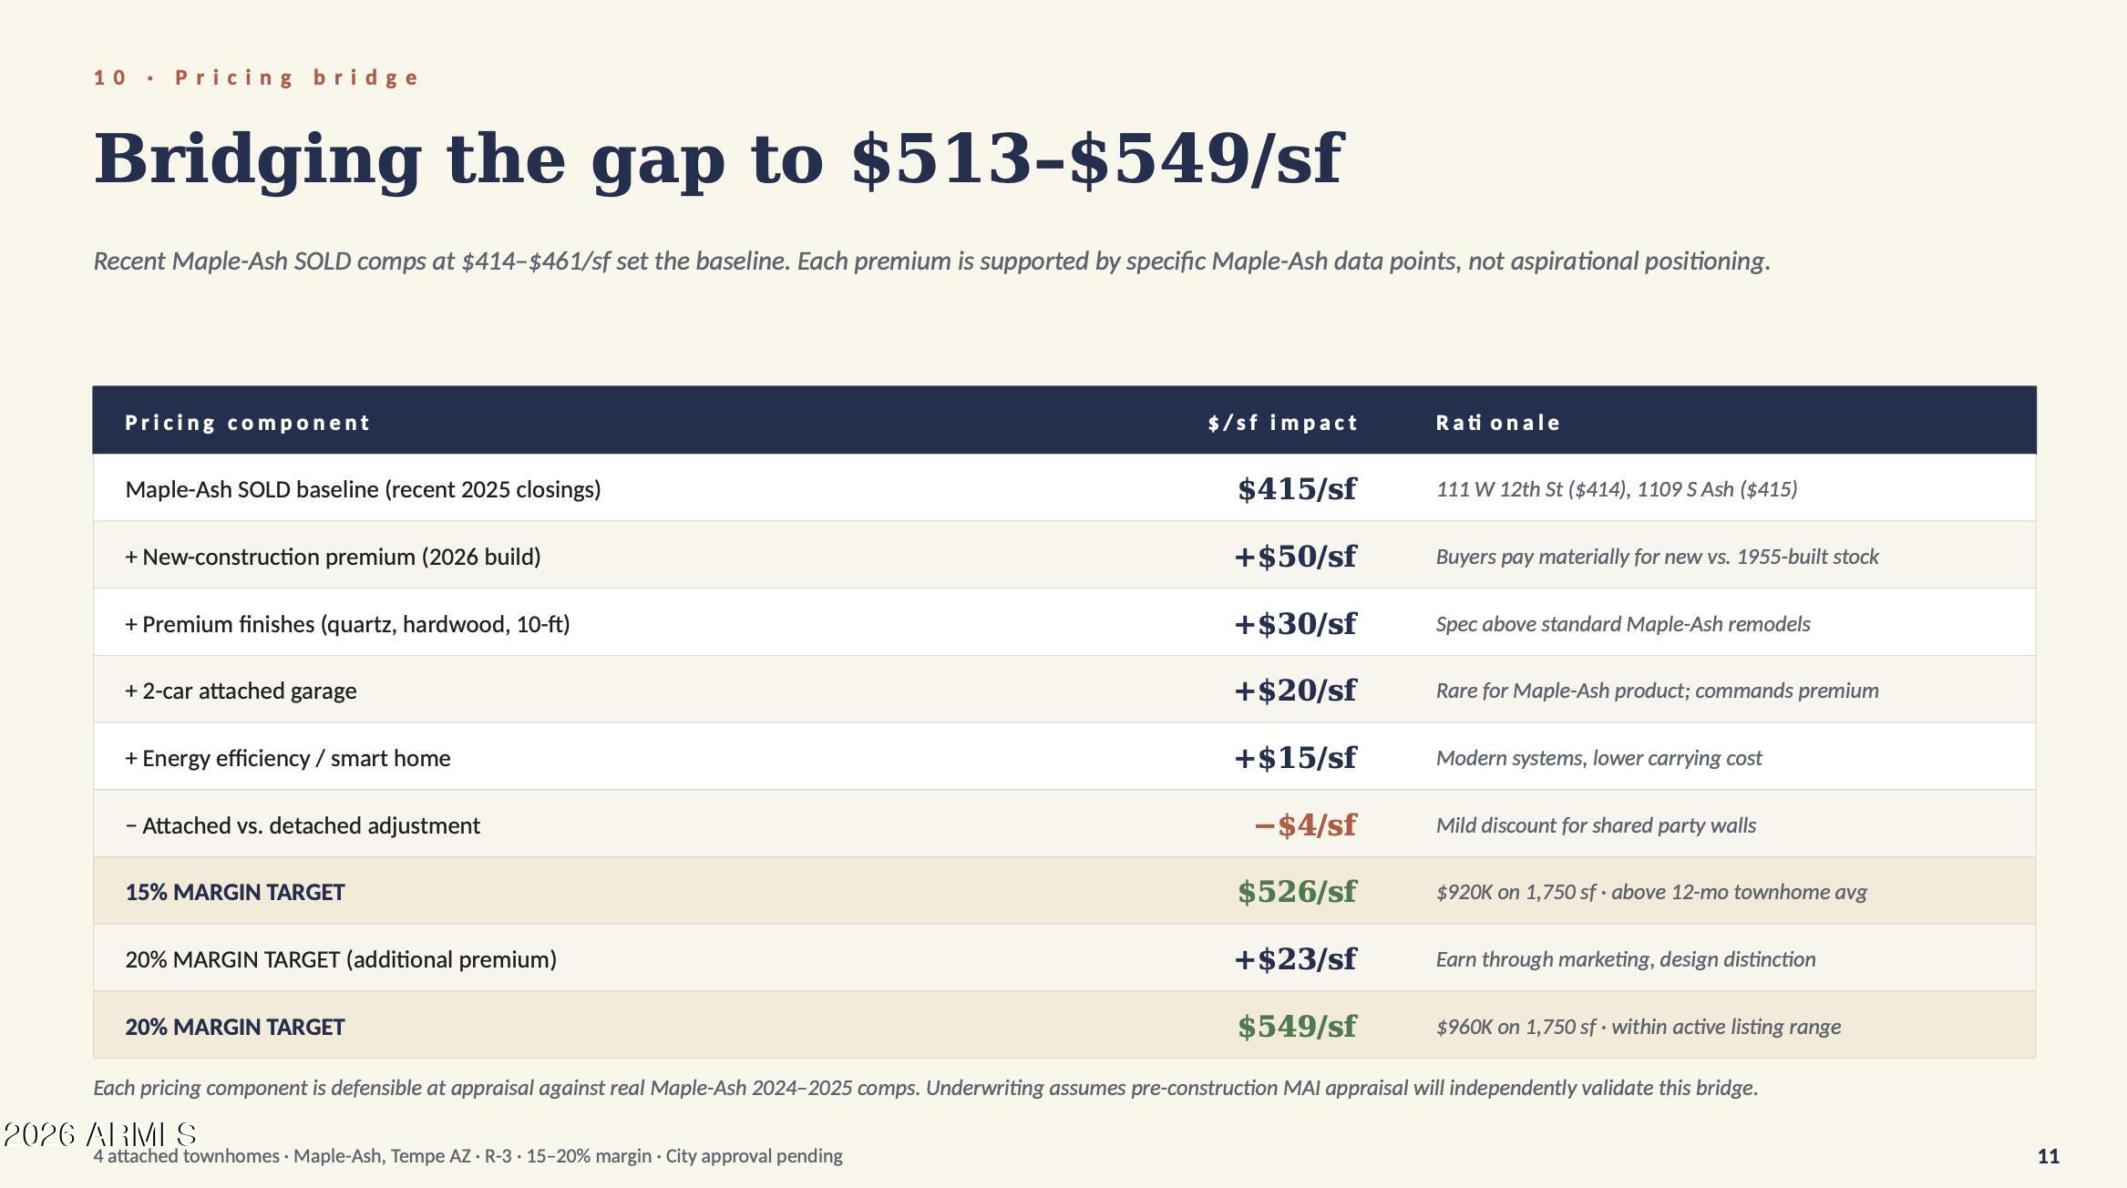The width and height of the screenshot is (2127, 1188).
Task: Click the '$/sf impact' column header
Action: 1282,423
